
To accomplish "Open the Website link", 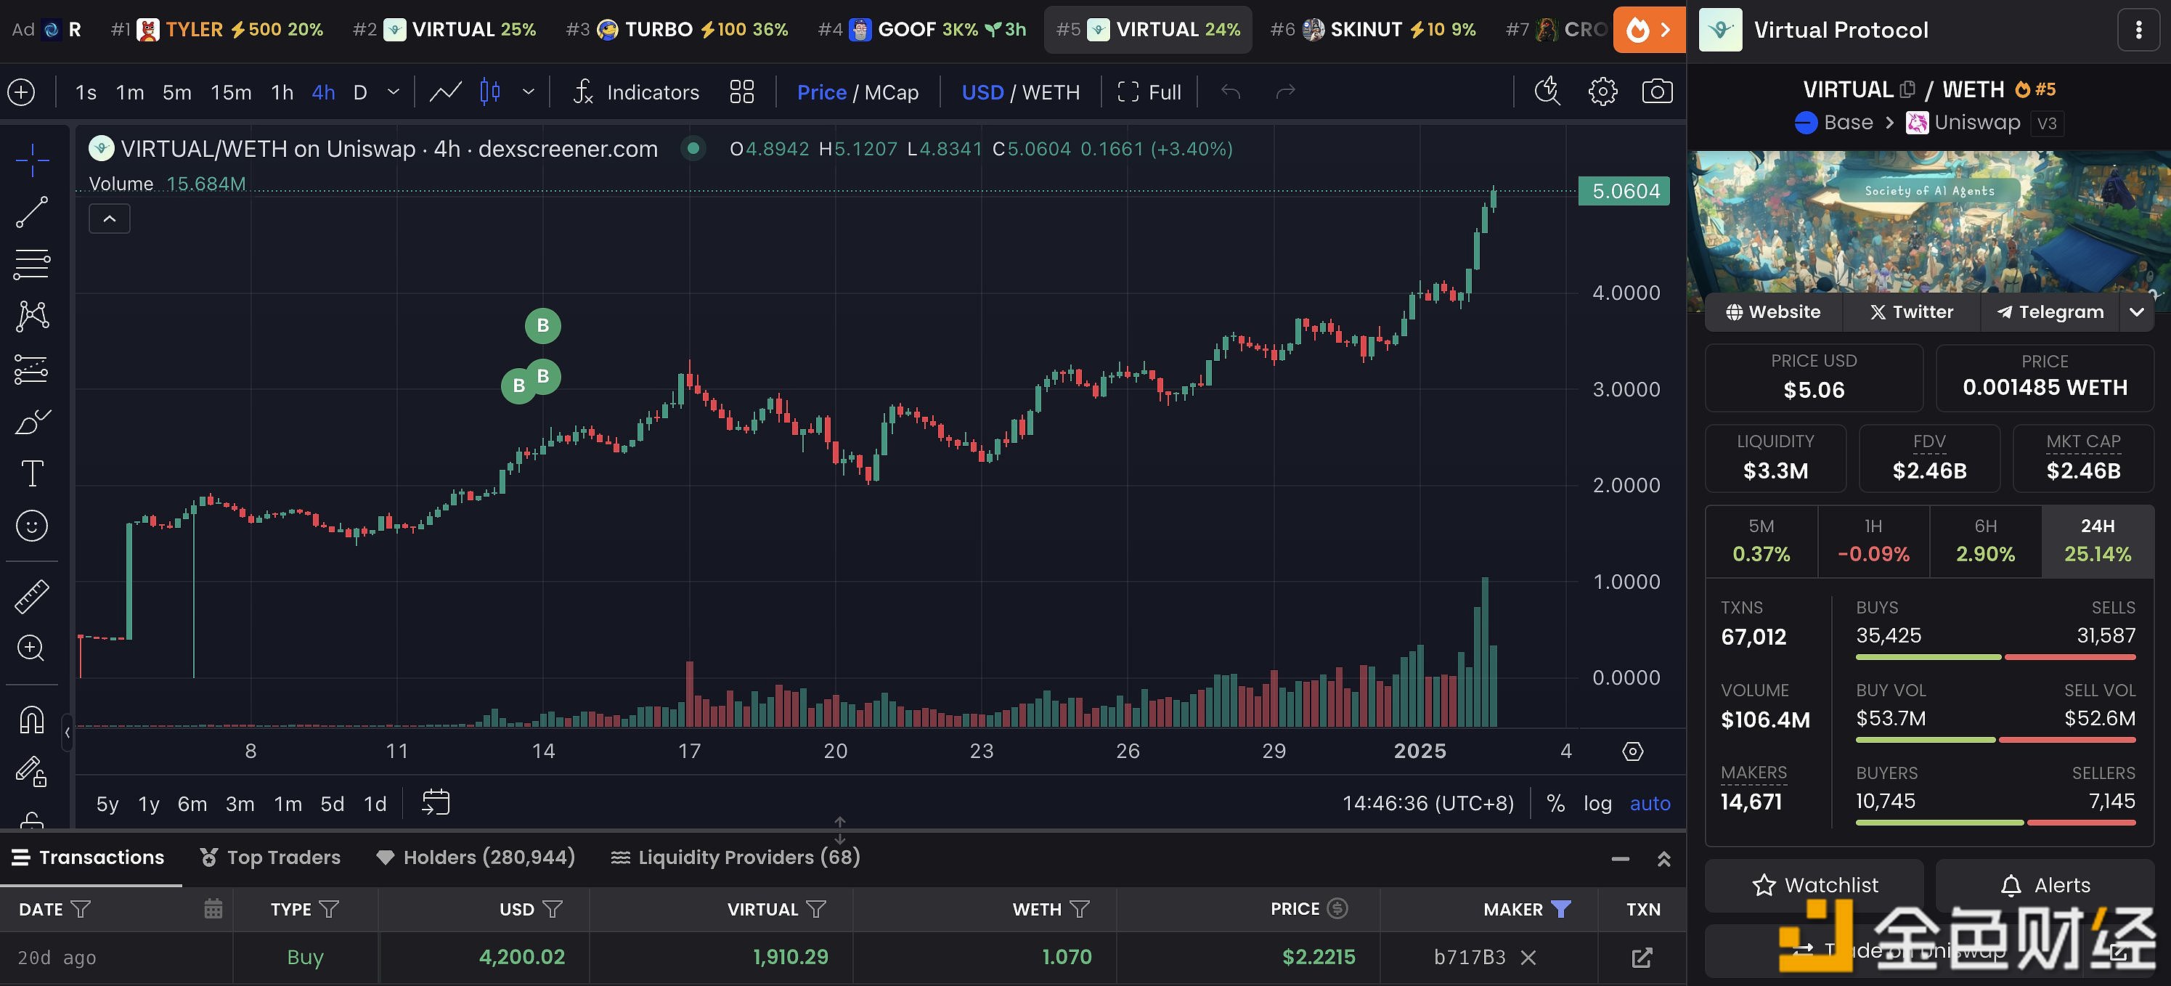I will pos(1773,313).
